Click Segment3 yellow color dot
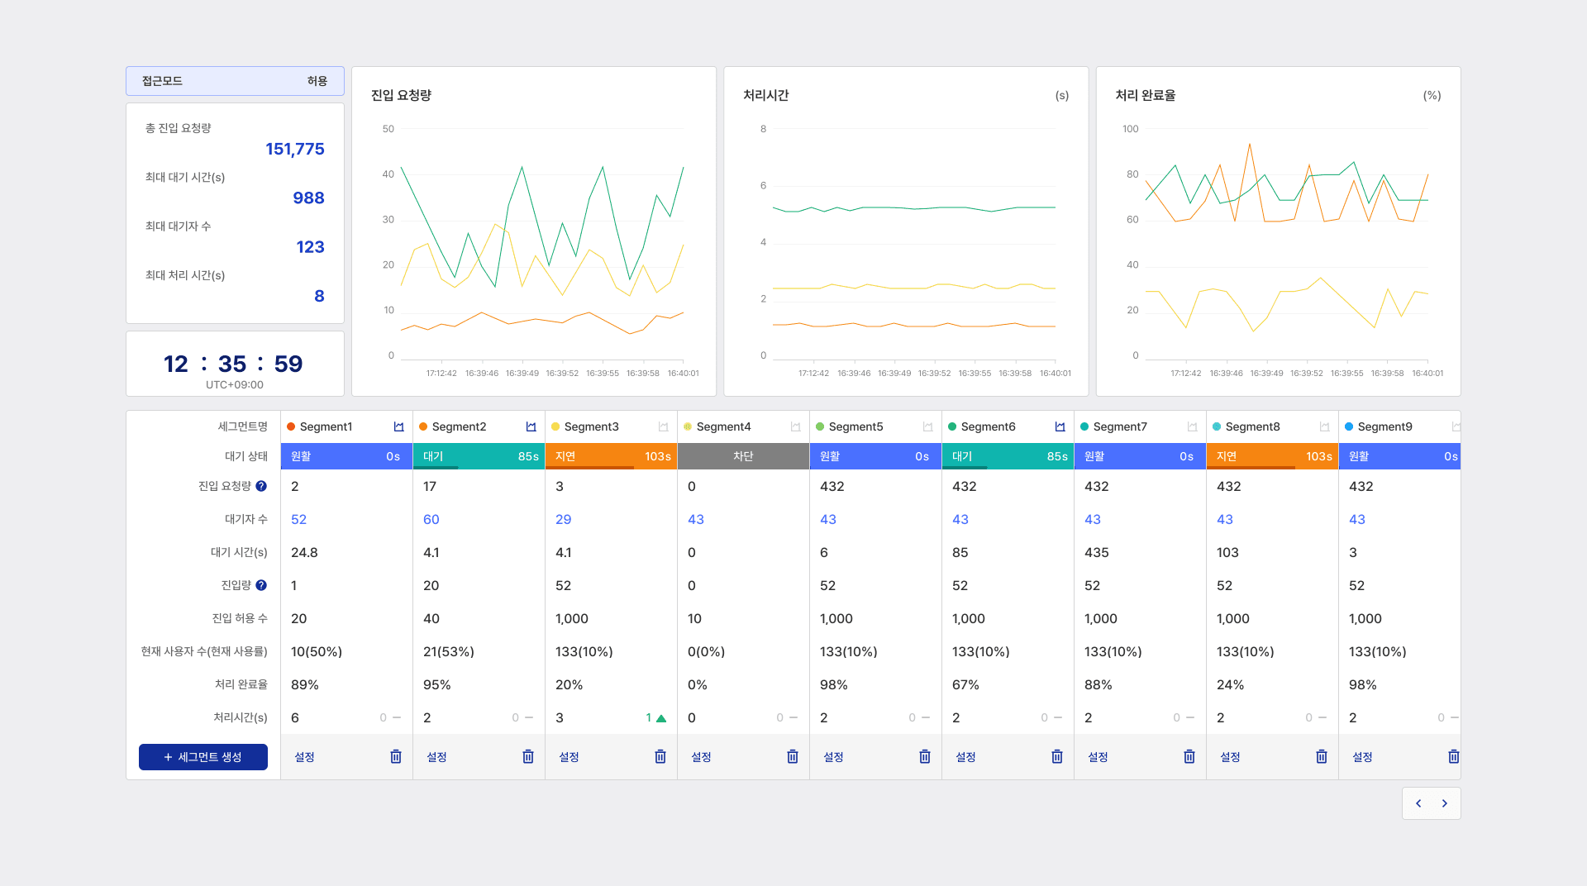 pos(555,426)
